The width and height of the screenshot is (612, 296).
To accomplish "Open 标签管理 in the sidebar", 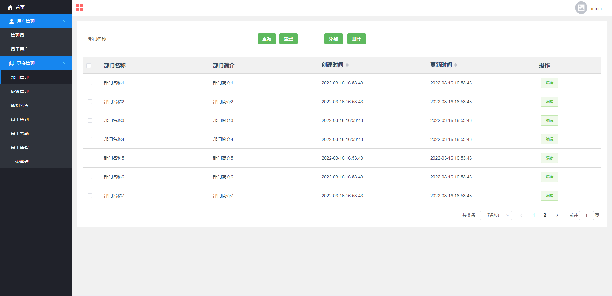I will (20, 91).
